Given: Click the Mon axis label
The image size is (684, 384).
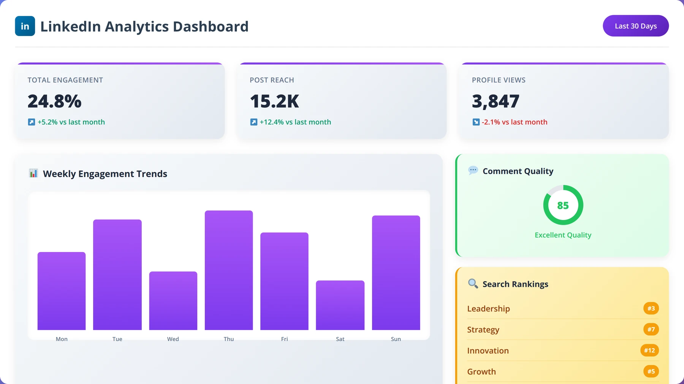Looking at the screenshot, I should [x=62, y=339].
